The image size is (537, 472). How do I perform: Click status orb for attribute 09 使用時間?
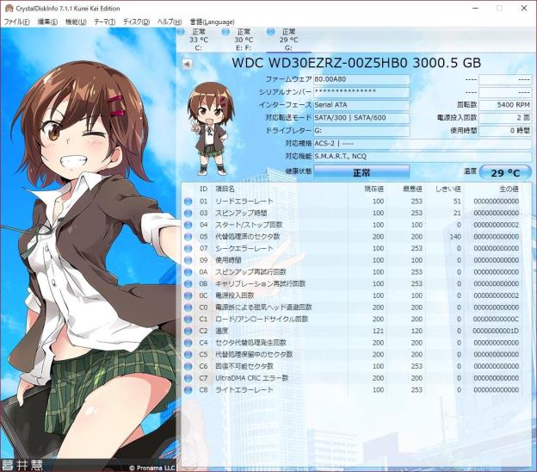(188, 260)
